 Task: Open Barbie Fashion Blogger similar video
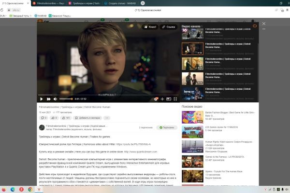[192, 117]
